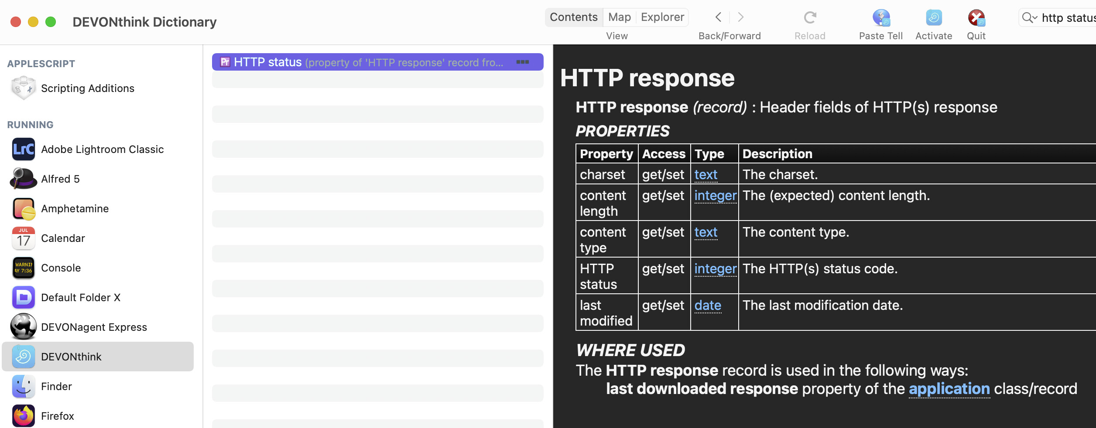Image resolution: width=1096 pixels, height=428 pixels.
Task: Switch to the Map view
Action: click(x=619, y=17)
